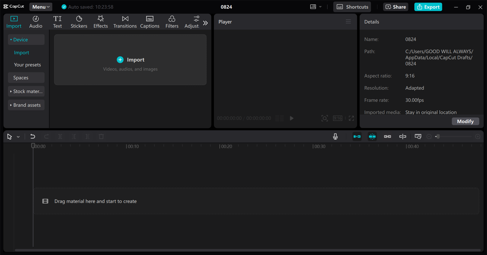Click the player focus zoom icon
Image resolution: width=487 pixels, height=255 pixels.
pos(325,118)
